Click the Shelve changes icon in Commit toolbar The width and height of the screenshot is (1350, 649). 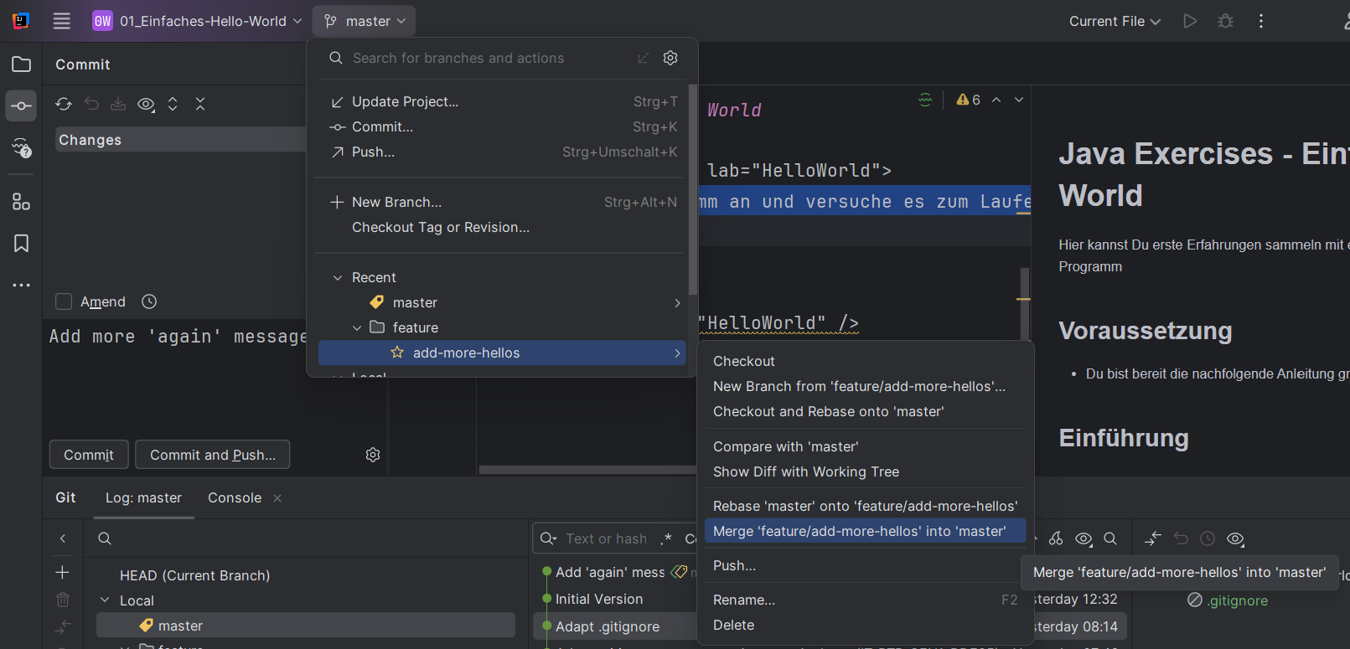[x=118, y=104]
